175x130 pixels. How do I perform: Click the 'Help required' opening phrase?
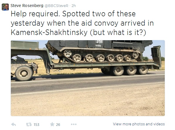click(35, 14)
